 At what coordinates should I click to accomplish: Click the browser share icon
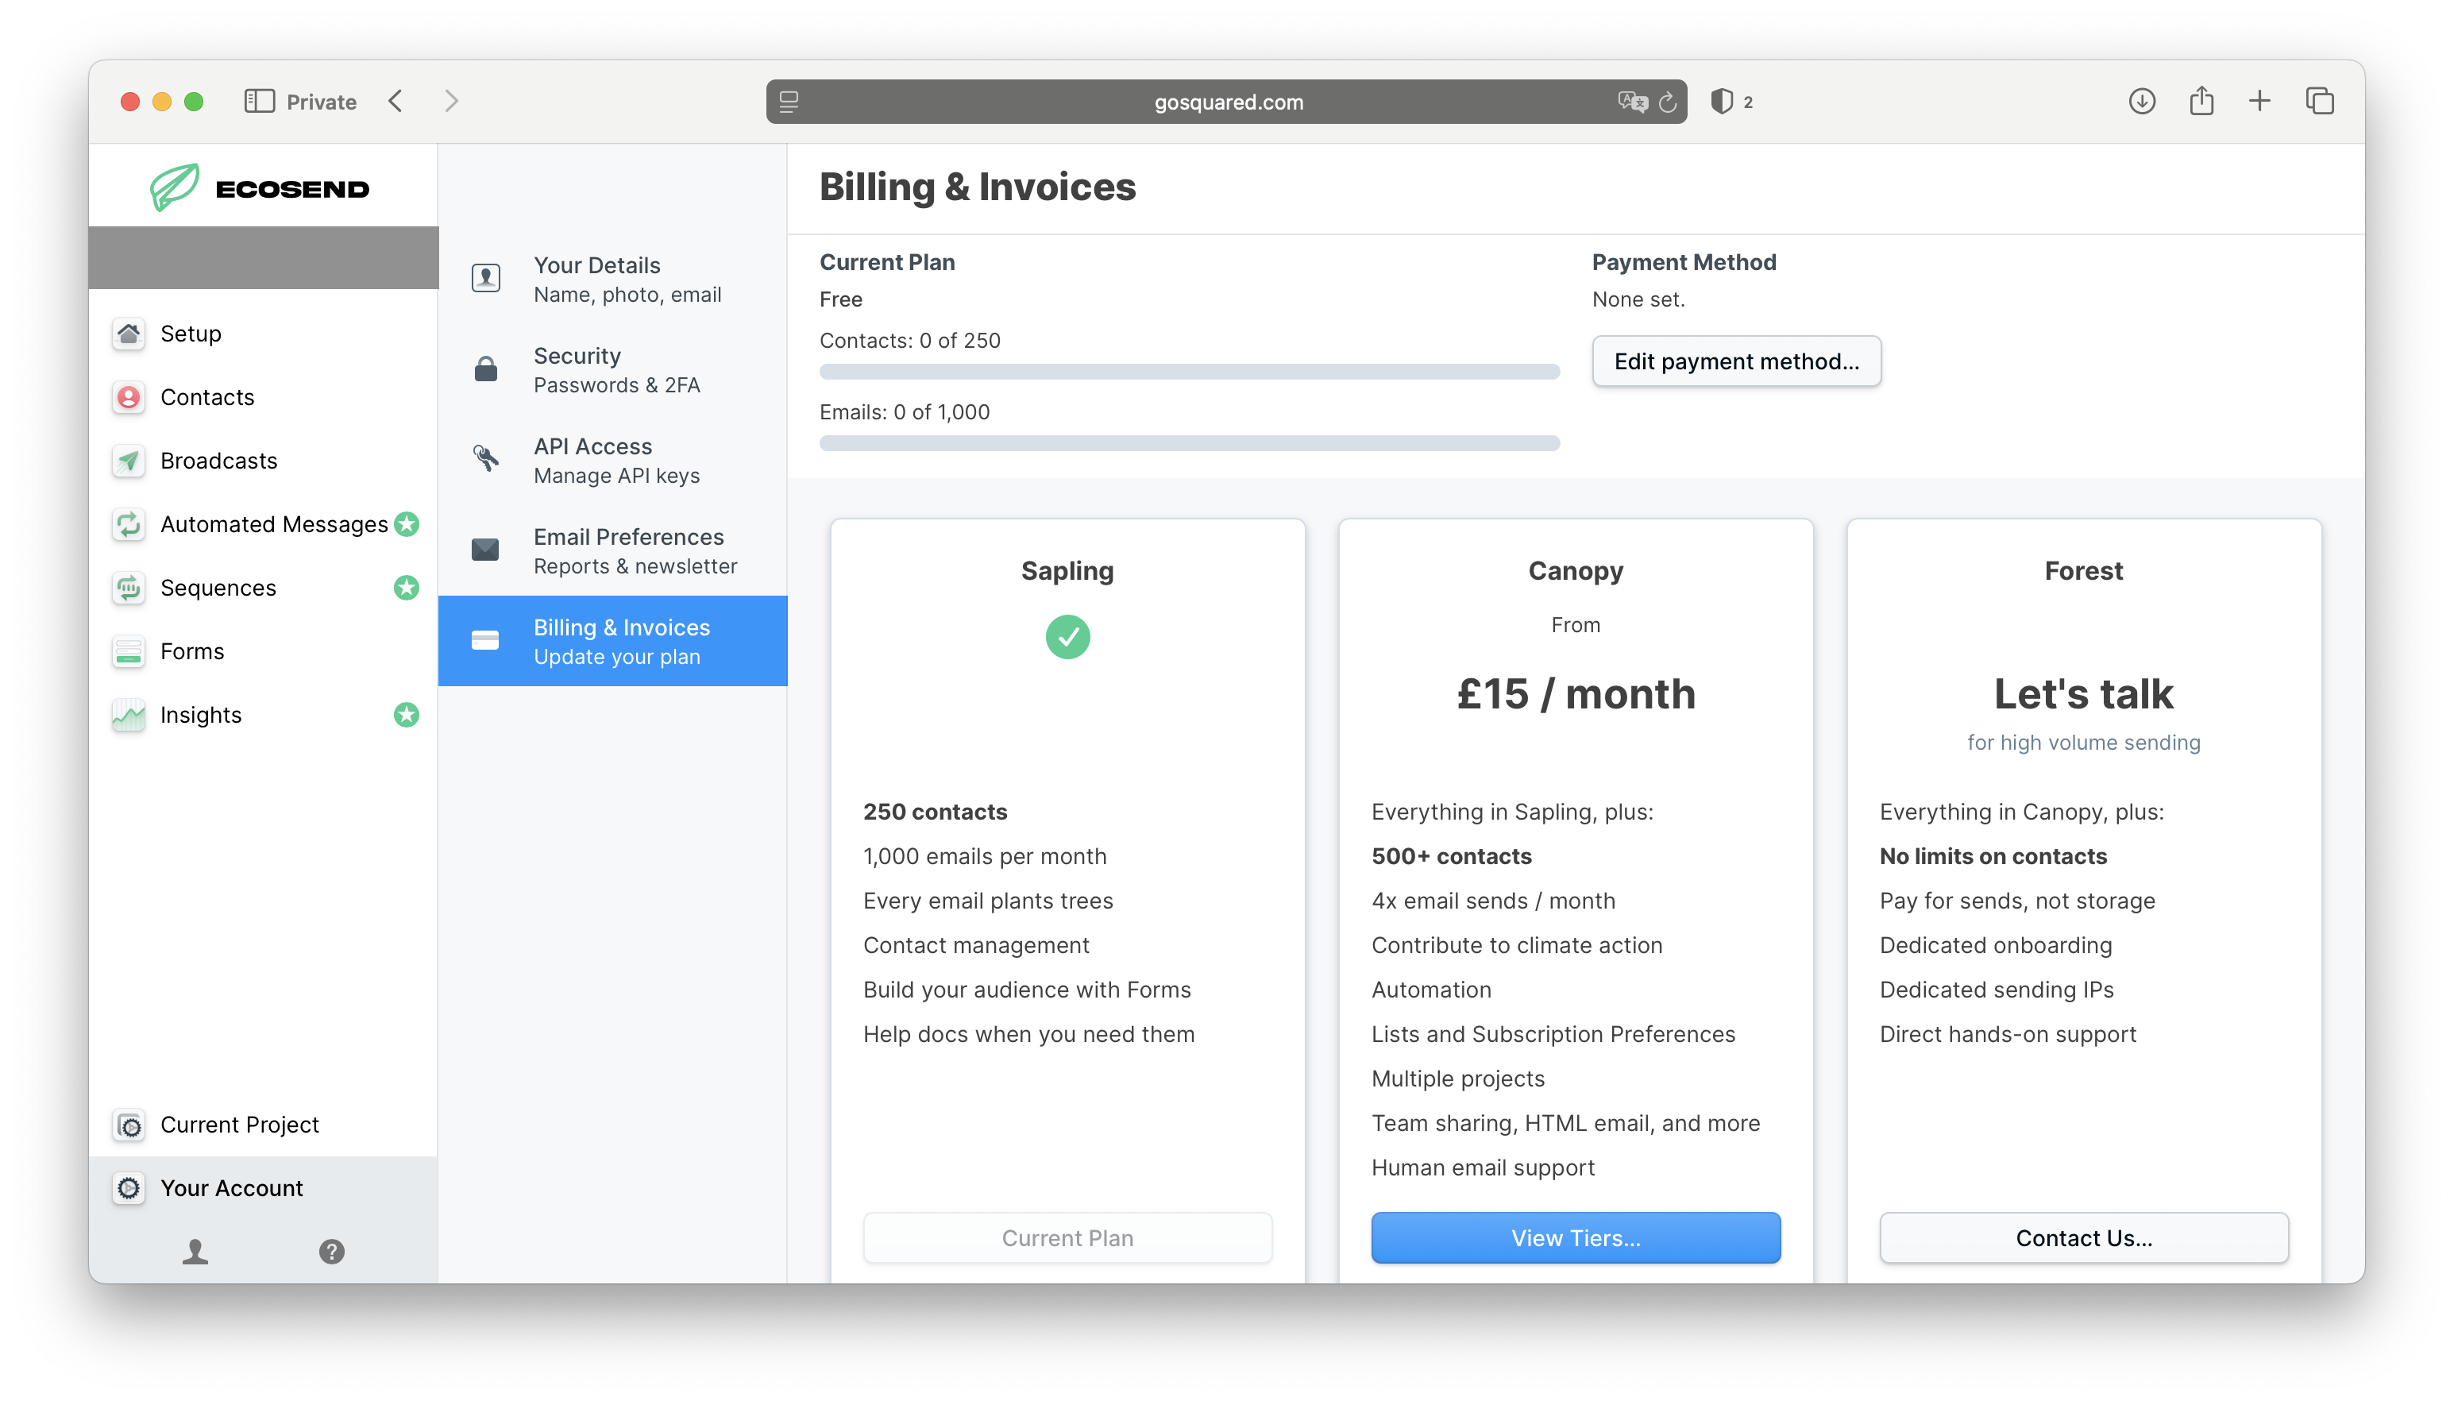[x=2201, y=101]
